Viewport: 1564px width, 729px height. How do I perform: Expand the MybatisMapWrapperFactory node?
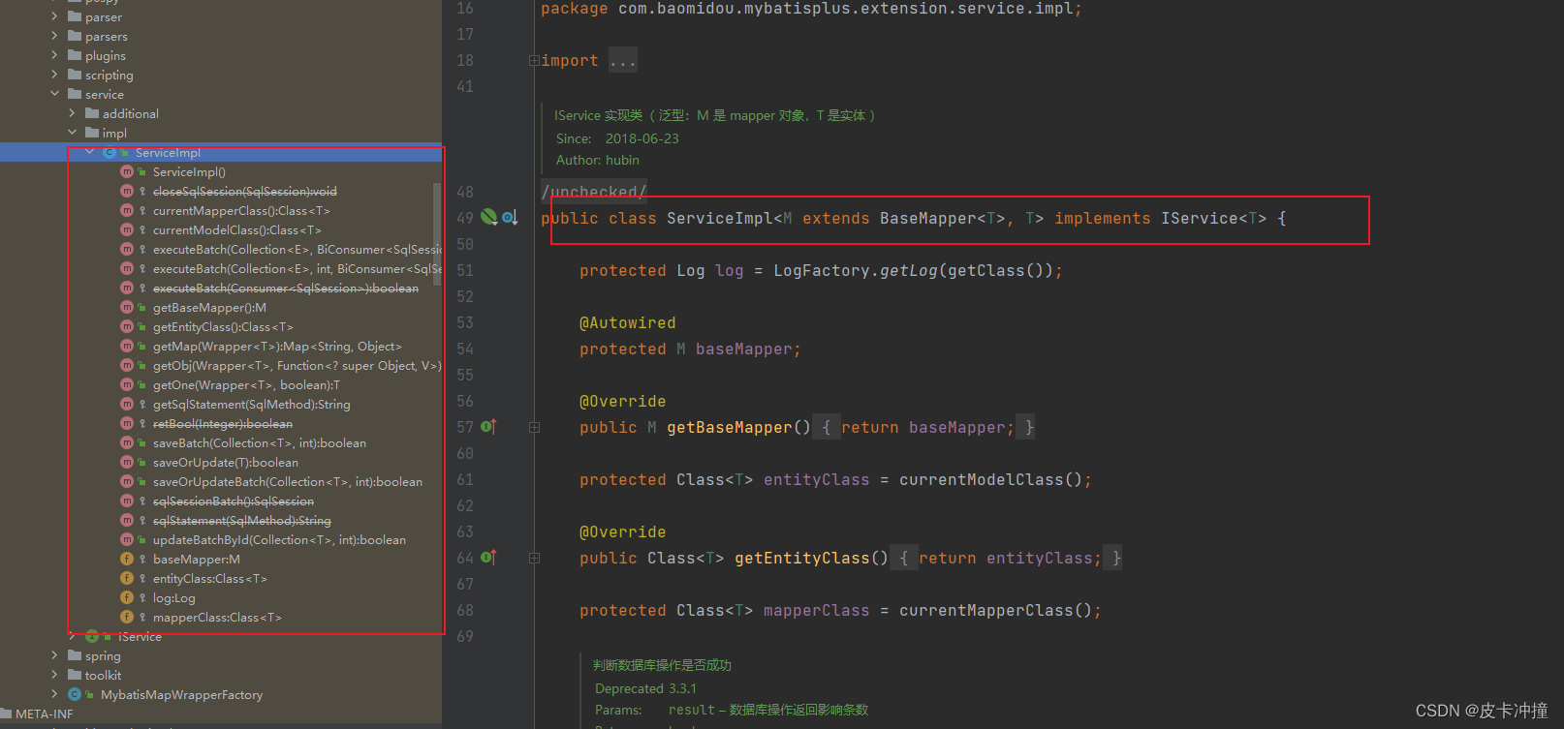(x=54, y=694)
